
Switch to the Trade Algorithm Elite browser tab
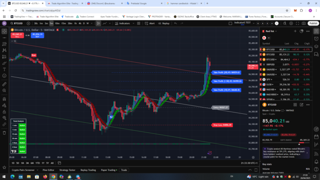pos(65,4)
